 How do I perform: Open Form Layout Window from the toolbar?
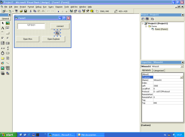79,11
